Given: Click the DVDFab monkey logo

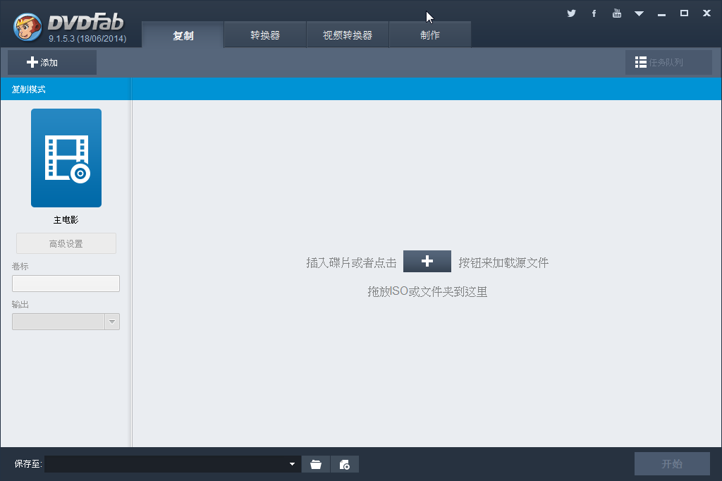Looking at the screenshot, I should tap(27, 27).
